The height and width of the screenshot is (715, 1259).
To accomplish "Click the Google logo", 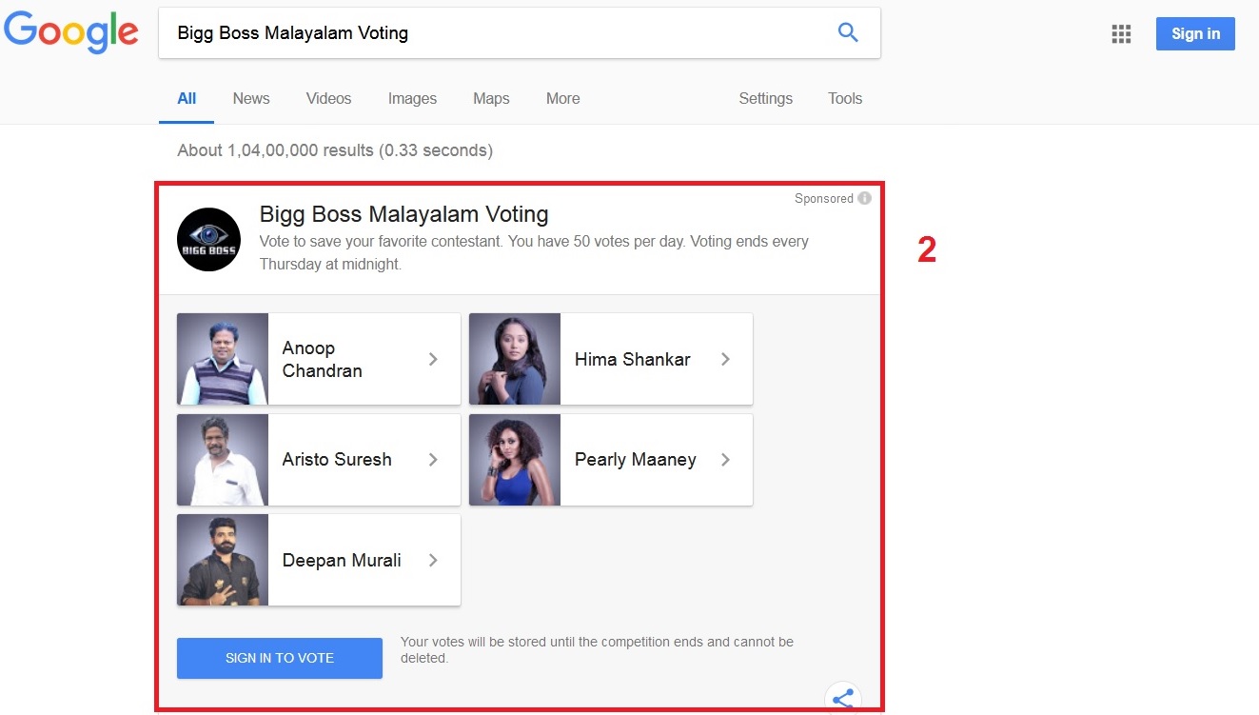I will [x=72, y=32].
